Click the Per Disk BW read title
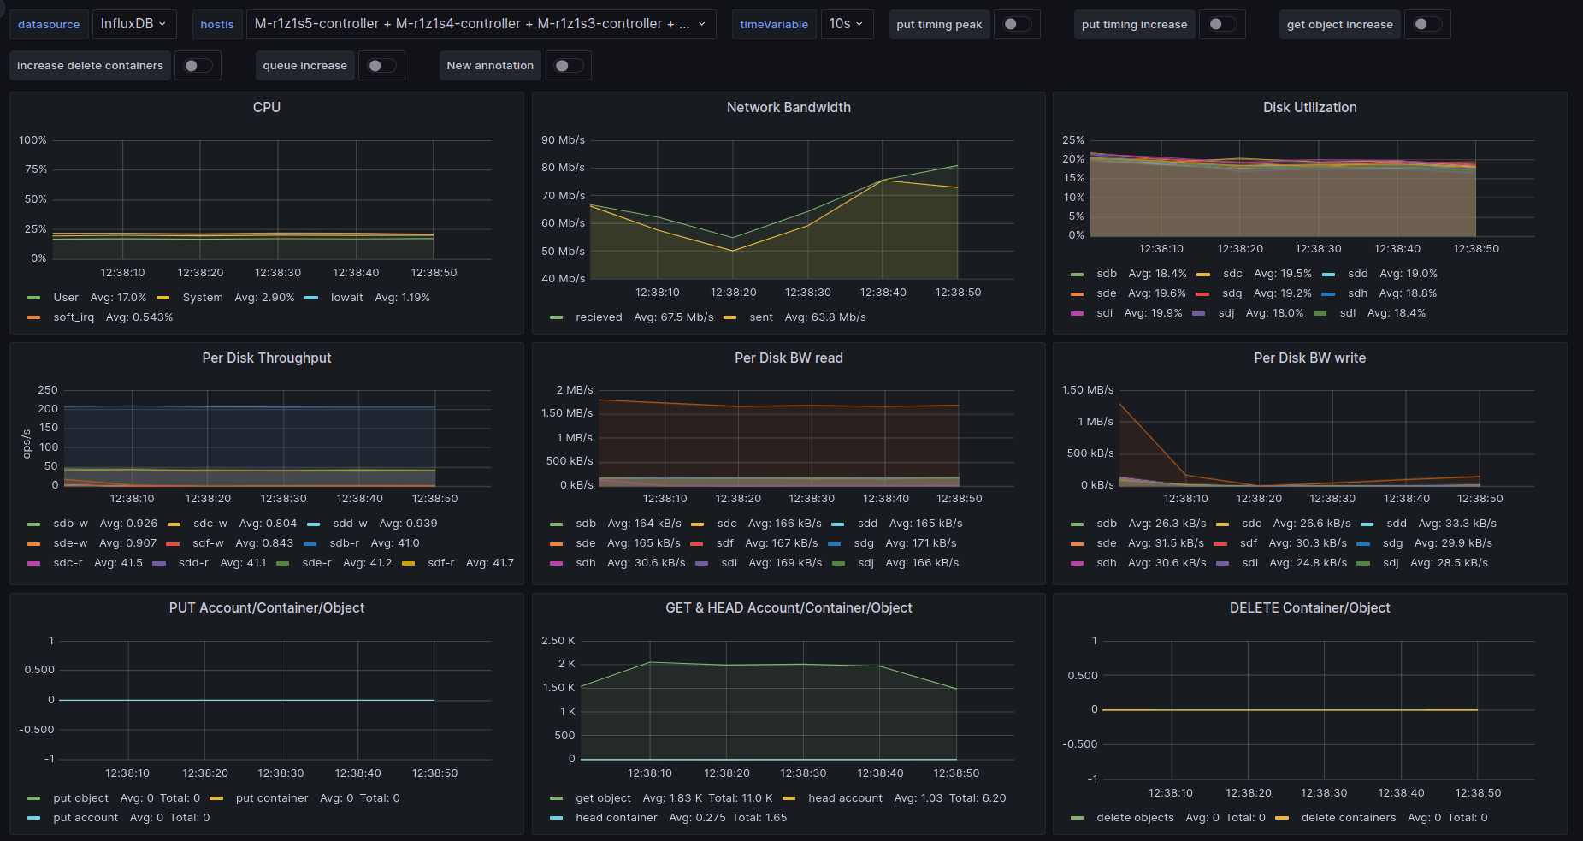This screenshot has height=841, width=1583. pyautogui.click(x=788, y=358)
